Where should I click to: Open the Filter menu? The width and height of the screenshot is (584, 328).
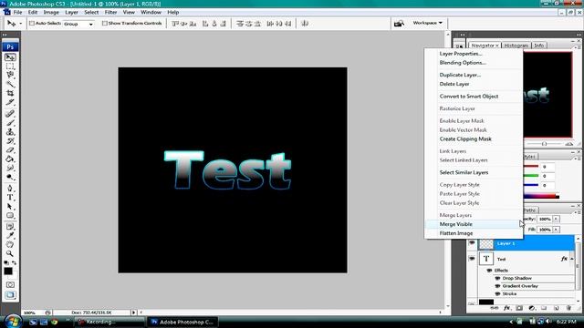point(110,12)
